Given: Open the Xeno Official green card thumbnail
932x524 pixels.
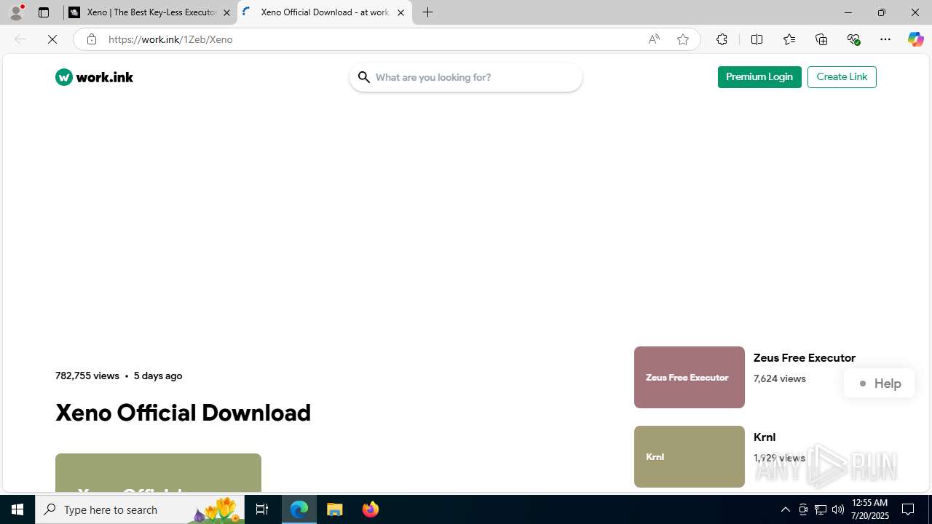Looking at the screenshot, I should 158,472.
